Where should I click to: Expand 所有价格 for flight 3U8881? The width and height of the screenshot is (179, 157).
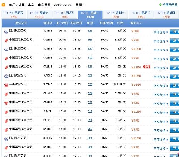[161, 32]
